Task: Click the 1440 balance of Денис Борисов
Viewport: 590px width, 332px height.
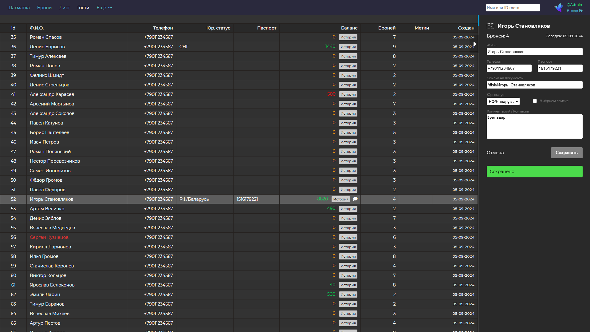Action: coord(330,46)
